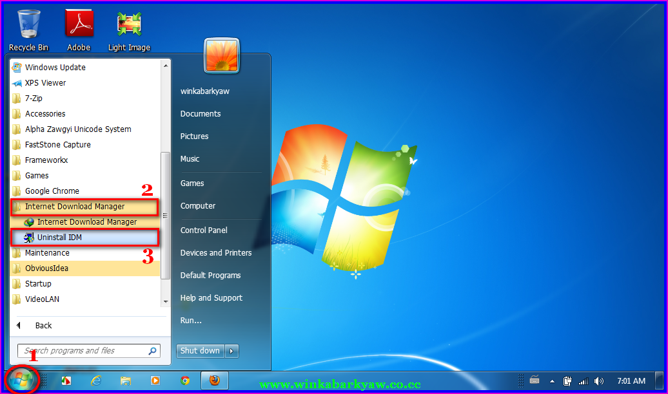Screen dimensions: 668x394
Task: Open Internet Explorer from taskbar
Action: tap(96, 380)
